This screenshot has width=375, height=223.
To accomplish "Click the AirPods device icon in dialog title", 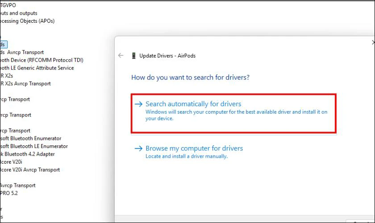I will coord(133,56).
